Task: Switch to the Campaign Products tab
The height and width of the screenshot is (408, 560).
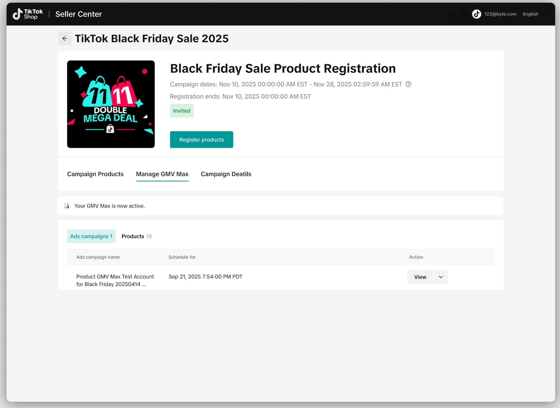Action: coord(95,174)
